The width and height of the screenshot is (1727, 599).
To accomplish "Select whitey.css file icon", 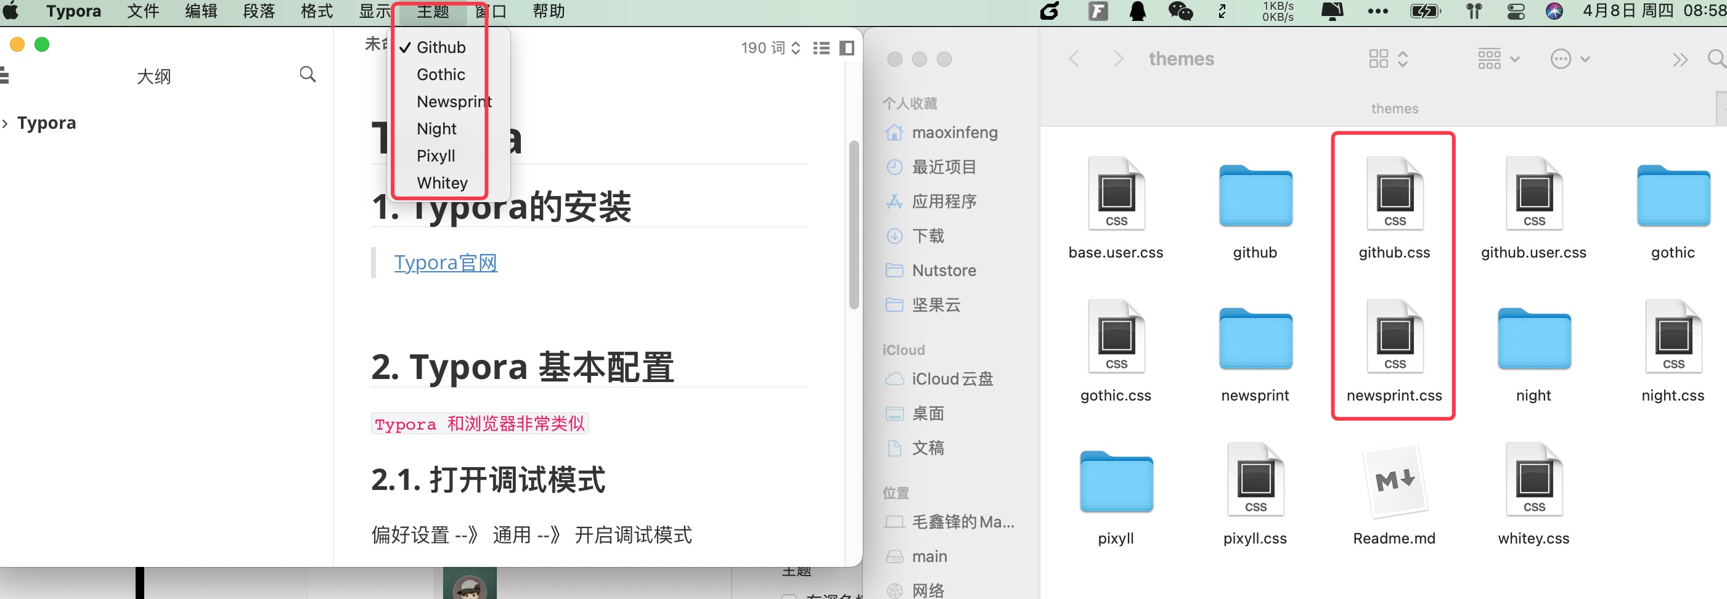I will coord(1535,478).
